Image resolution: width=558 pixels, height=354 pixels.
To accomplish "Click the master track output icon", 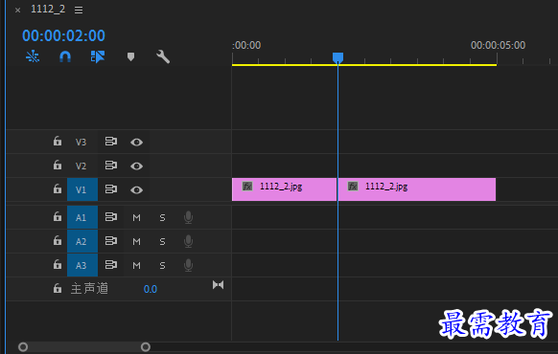I will 219,285.
